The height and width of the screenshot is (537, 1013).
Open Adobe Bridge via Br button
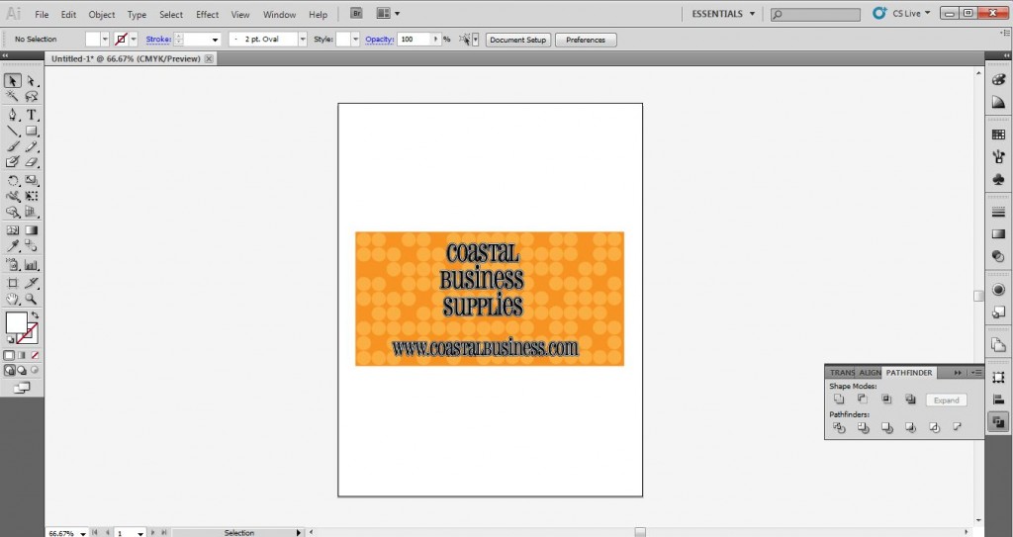coord(356,13)
